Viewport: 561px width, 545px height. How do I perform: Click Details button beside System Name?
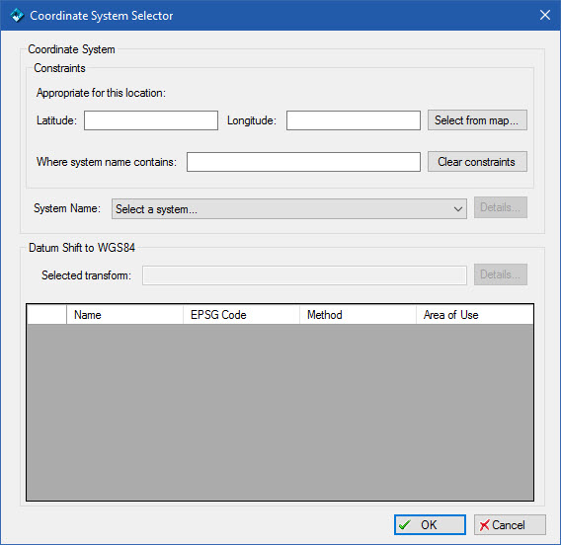tap(501, 207)
